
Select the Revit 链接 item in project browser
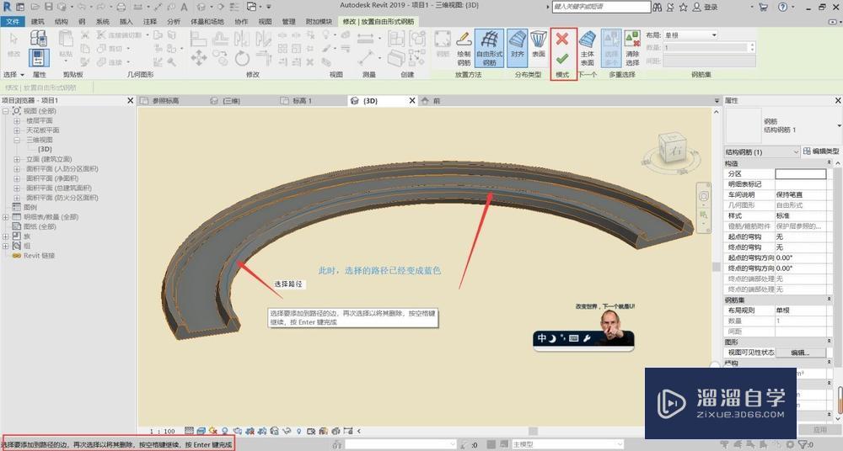(39, 256)
